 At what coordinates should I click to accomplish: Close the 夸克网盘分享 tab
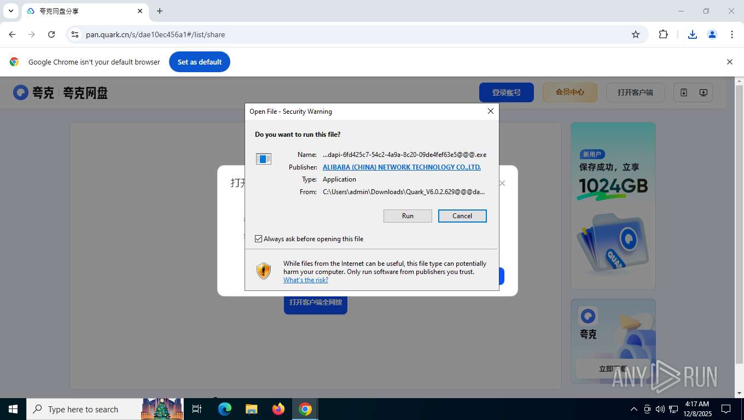coord(140,11)
